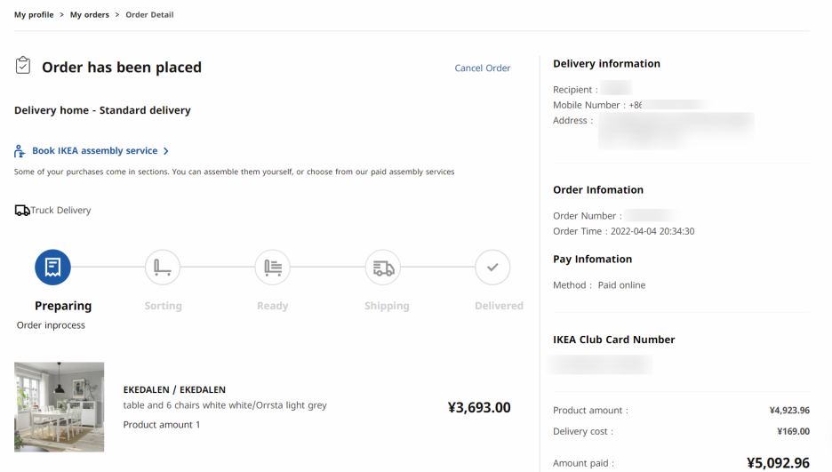Viewport: 832px width, 472px height.
Task: Click Order inprocess text
Action: [51, 325]
